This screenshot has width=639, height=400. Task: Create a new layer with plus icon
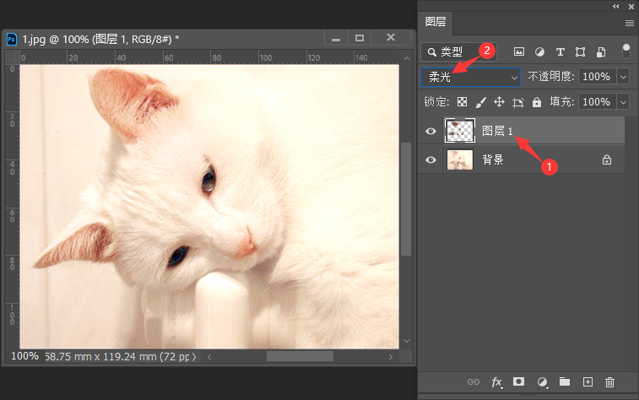[588, 382]
